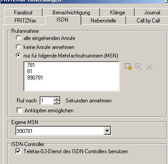The height and width of the screenshot is (164, 168).
Task: Open the Call by Call tab
Action: (148, 21)
